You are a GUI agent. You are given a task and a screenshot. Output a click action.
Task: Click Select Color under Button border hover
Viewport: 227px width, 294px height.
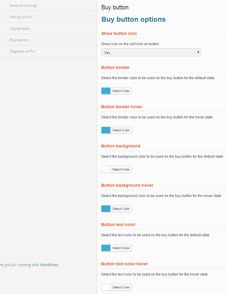(121, 130)
